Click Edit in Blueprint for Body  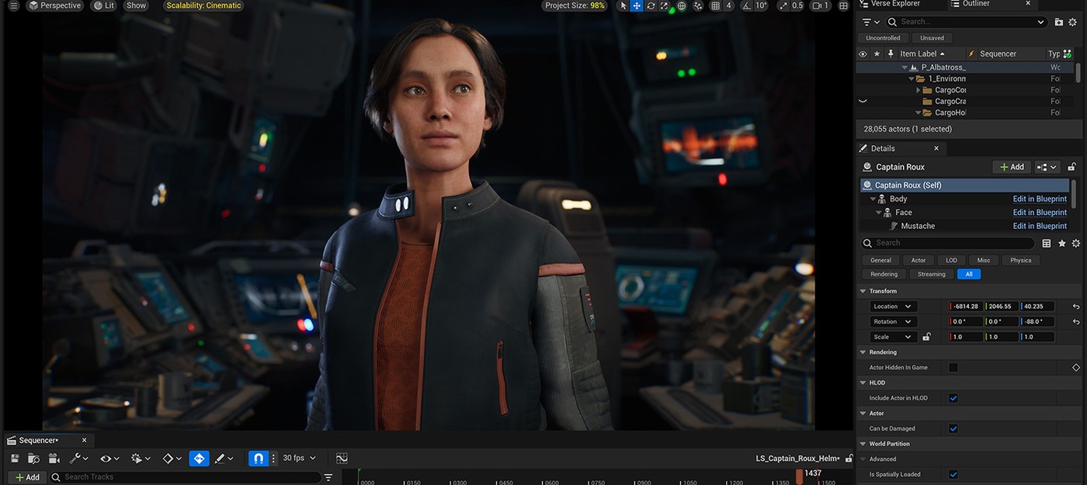(x=1040, y=199)
